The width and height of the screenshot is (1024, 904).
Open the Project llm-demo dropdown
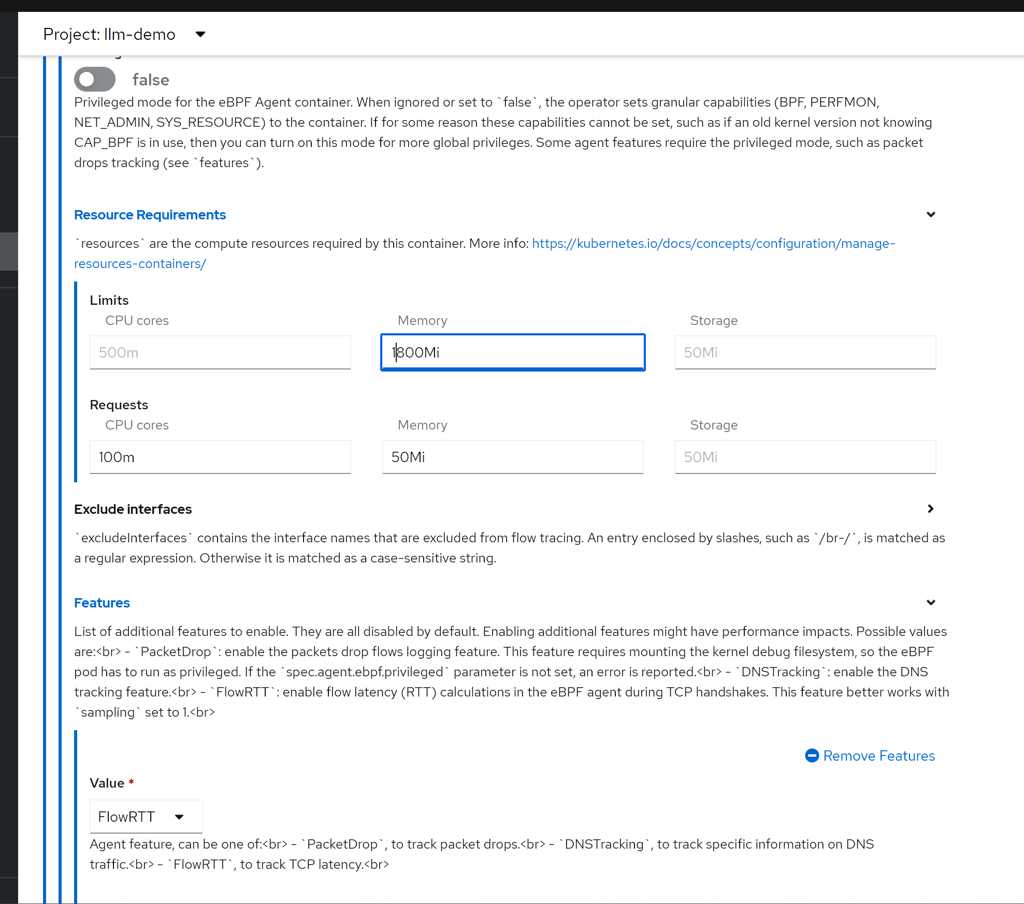pos(124,34)
